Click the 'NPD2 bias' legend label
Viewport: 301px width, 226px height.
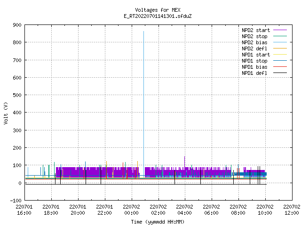tap(254, 42)
